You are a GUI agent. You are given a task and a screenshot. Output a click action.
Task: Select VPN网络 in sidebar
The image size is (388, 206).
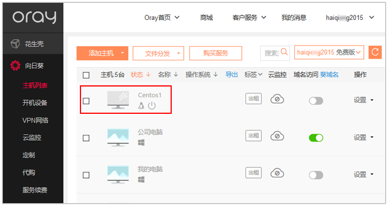pyautogui.click(x=35, y=120)
